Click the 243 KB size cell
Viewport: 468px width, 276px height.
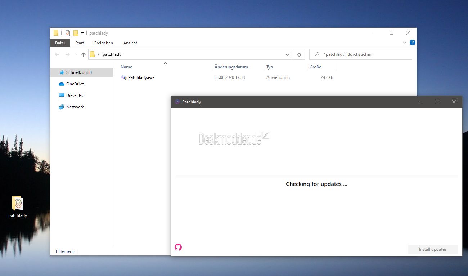[x=327, y=77]
